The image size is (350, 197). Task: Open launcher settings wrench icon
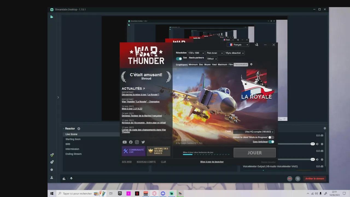pyautogui.click(x=256, y=45)
